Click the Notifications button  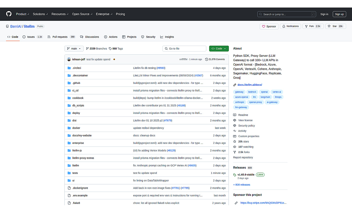pyautogui.click(x=290, y=26)
